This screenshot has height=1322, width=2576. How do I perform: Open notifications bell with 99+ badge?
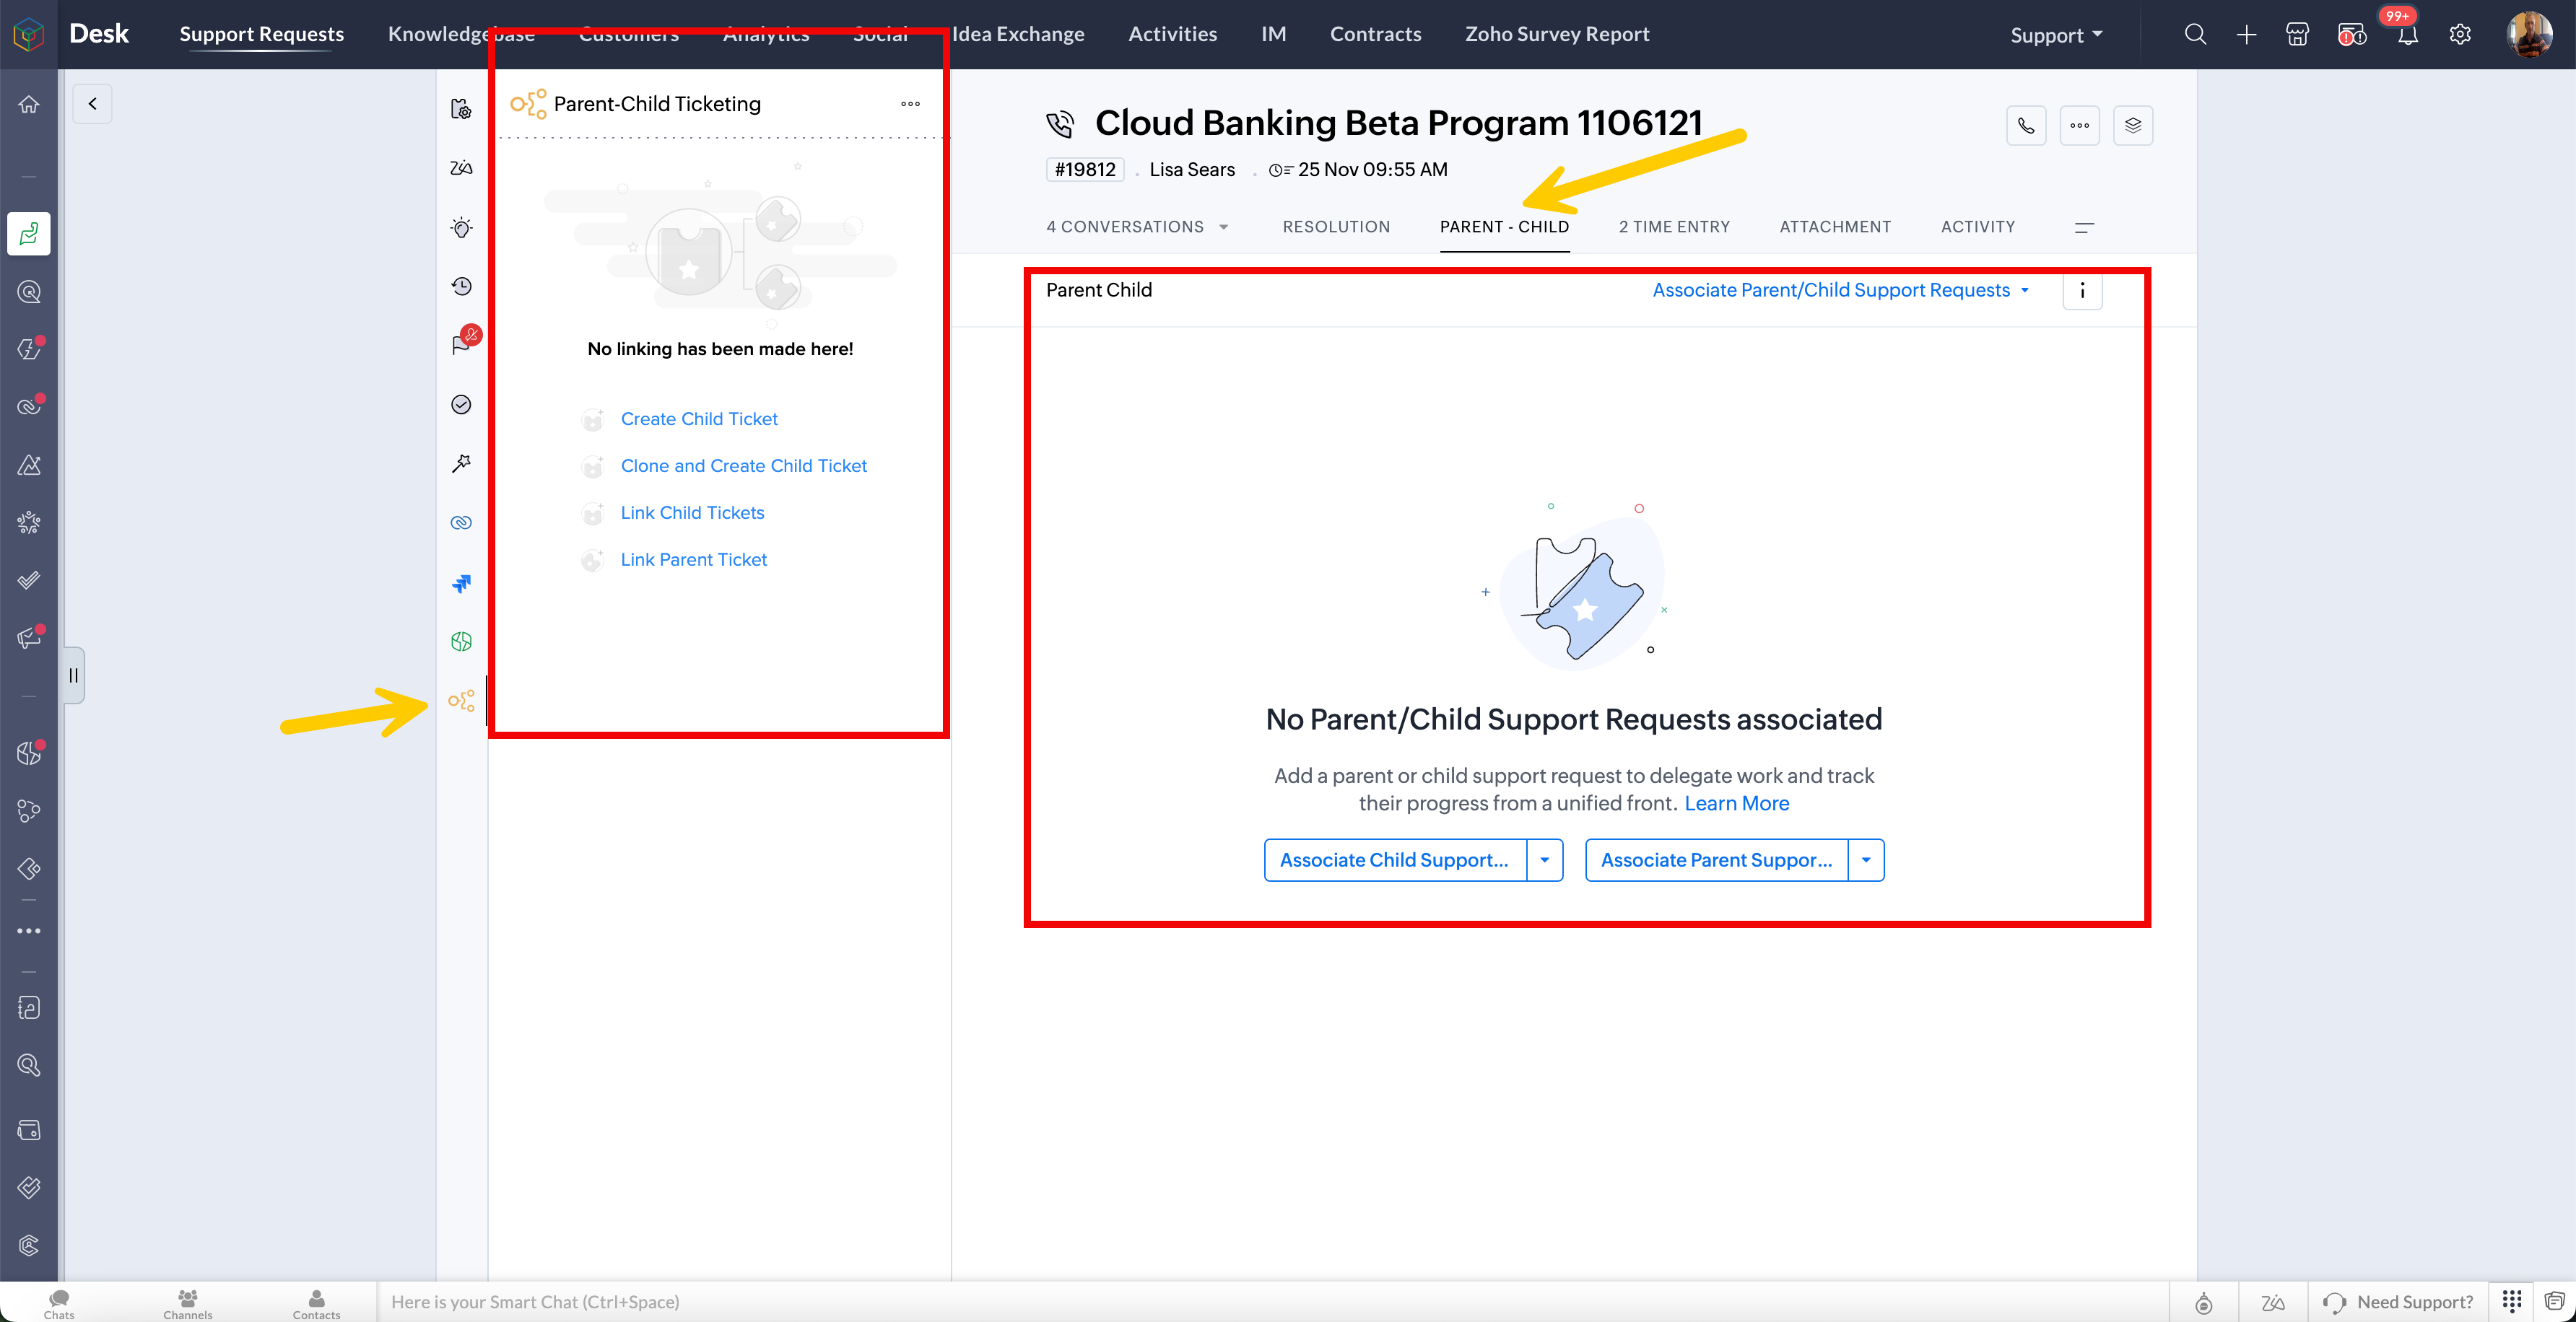click(x=2407, y=35)
